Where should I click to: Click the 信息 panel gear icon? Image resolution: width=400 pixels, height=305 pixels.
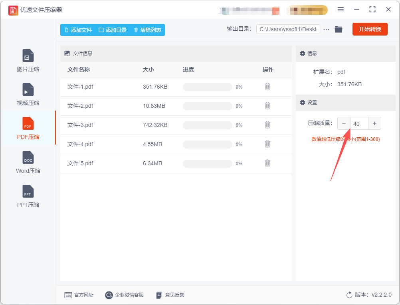tap(303, 53)
